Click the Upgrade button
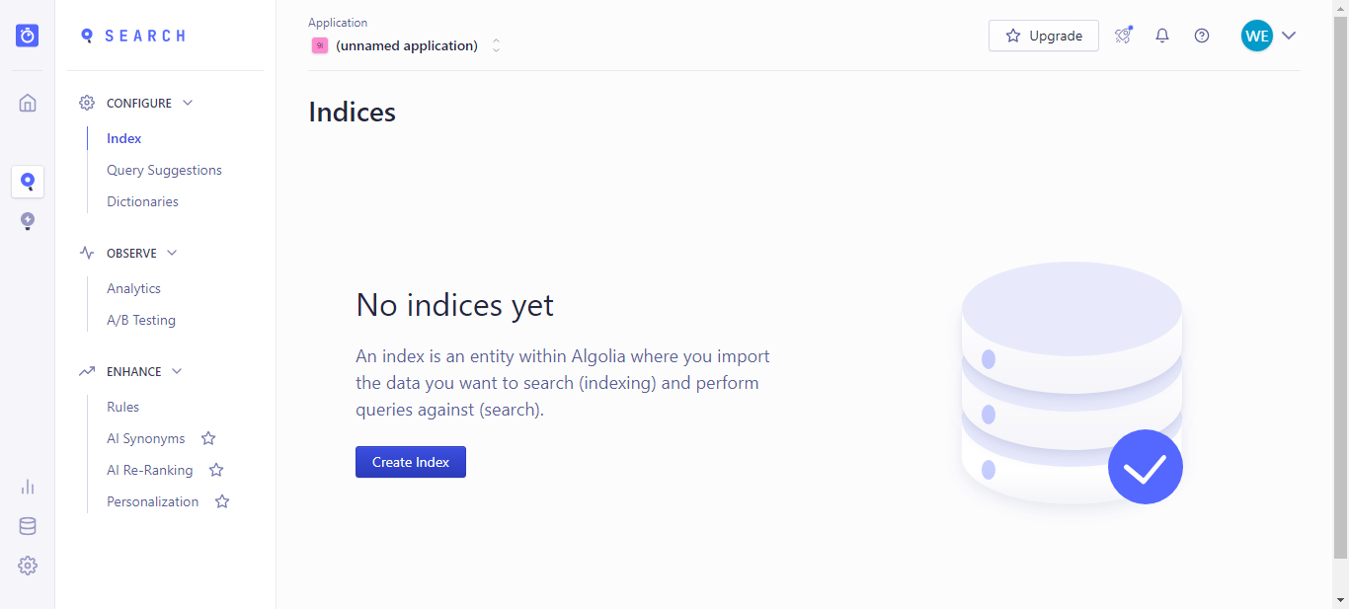 click(x=1044, y=36)
